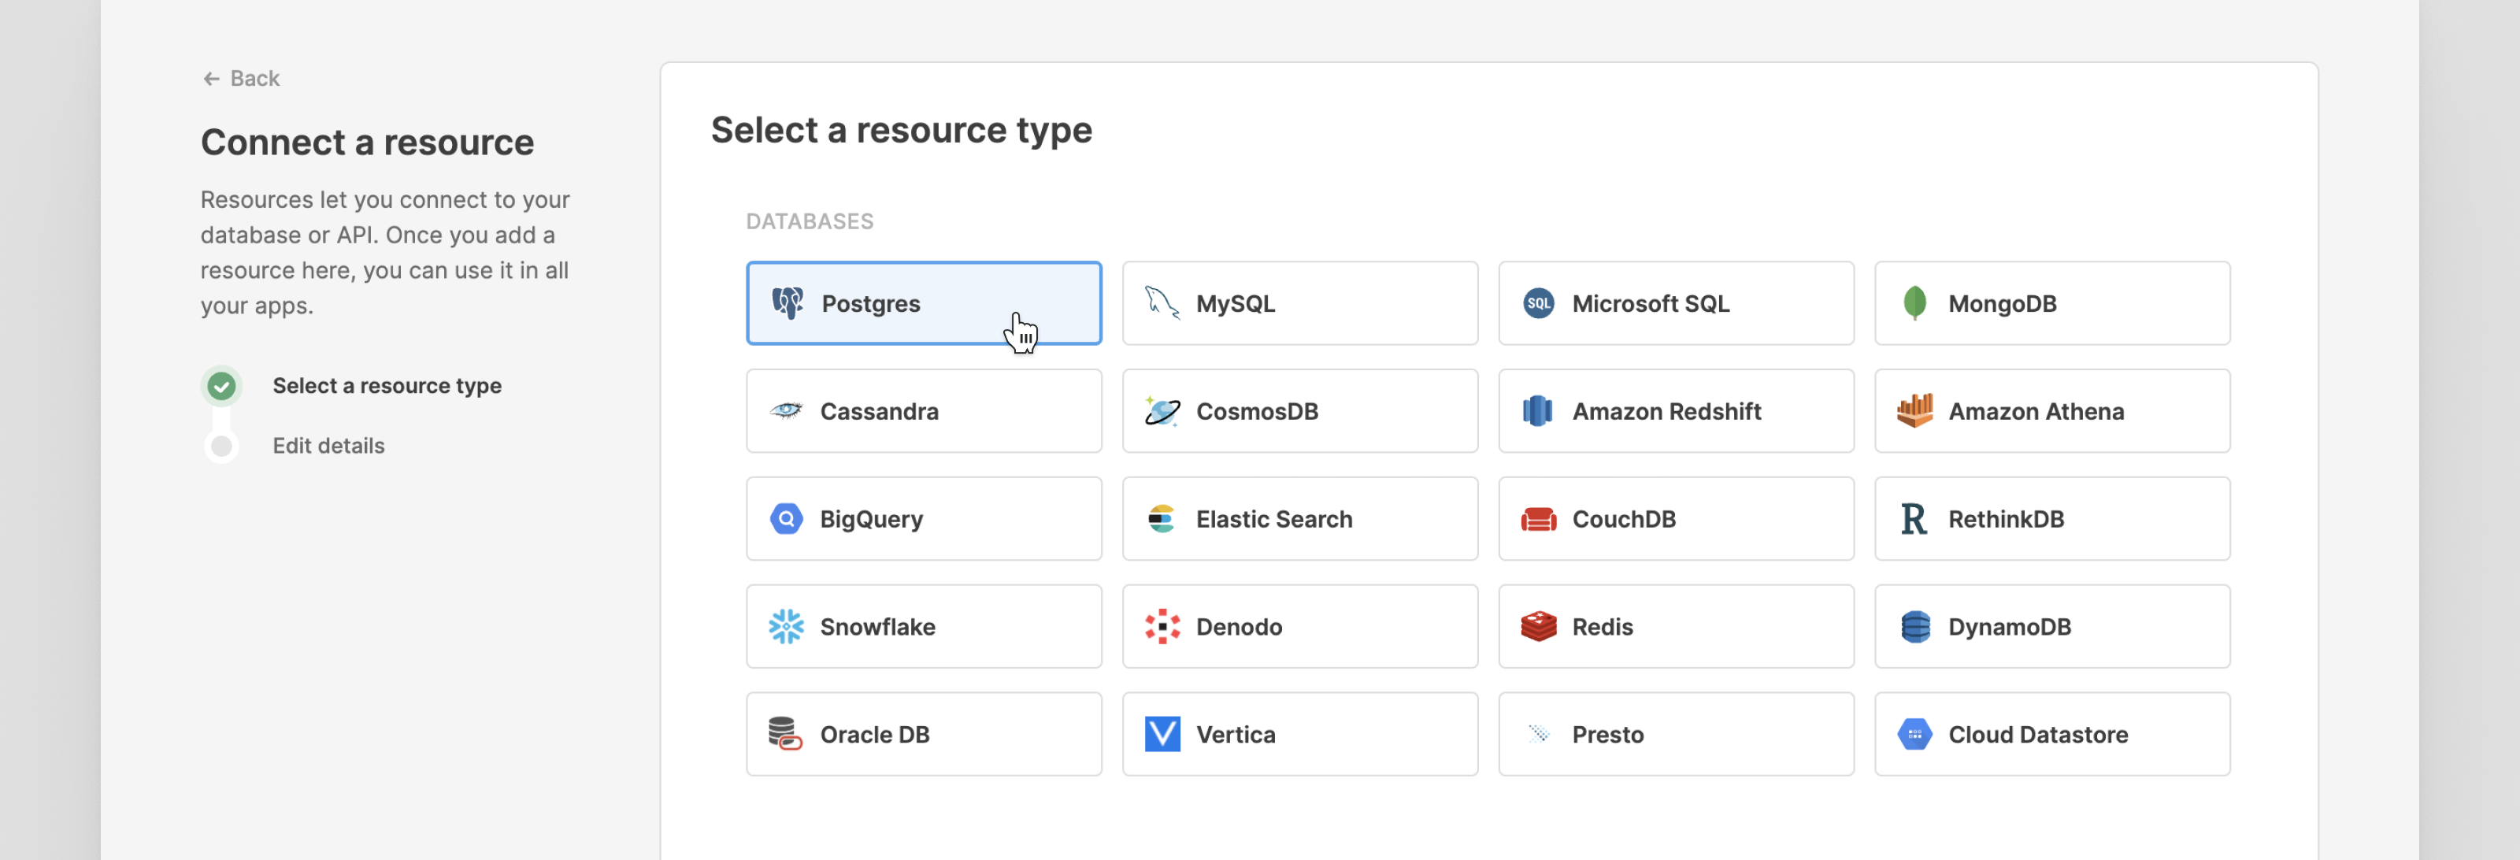Click the Amazon Athena icon
2520x860 pixels.
1914,411
